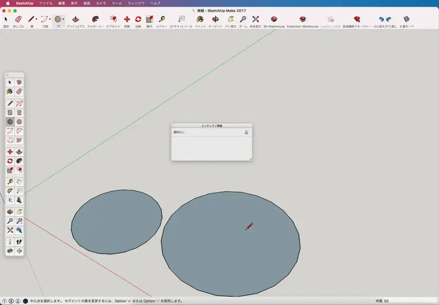Choose the 円弧 arc tool in top toolbar
439x305 pixels.
click(x=44, y=19)
